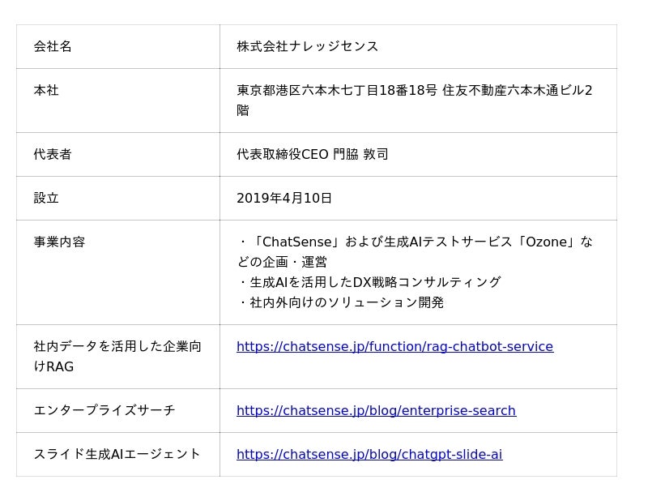The image size is (648, 501).
Task: Click the 東京都港区六本木七丁目18番18号 address text
Action: [336, 91]
